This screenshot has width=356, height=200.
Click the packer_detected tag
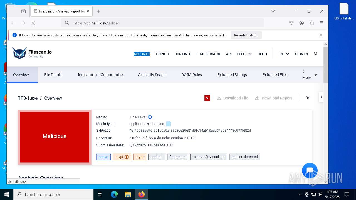point(245,157)
